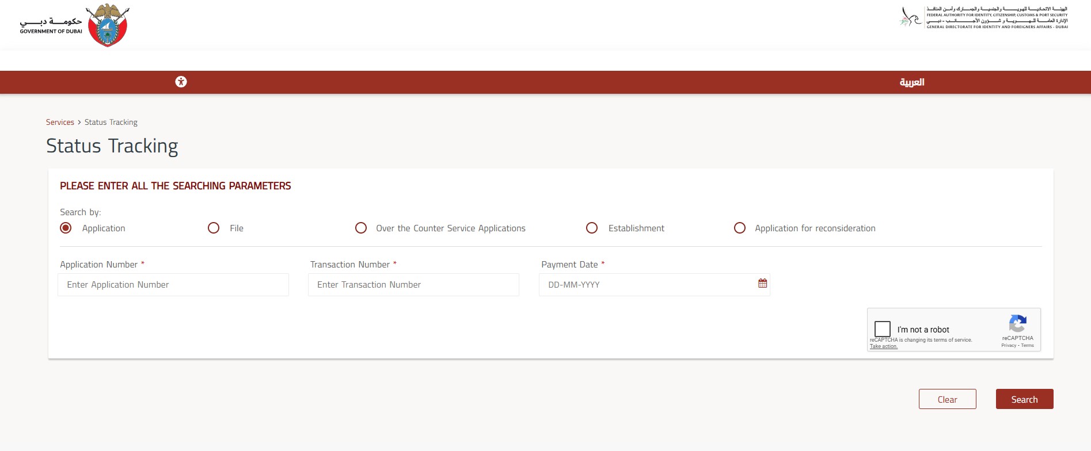Image resolution: width=1091 pixels, height=451 pixels.
Task: Go to Services breadcrumb link
Action: (60, 122)
